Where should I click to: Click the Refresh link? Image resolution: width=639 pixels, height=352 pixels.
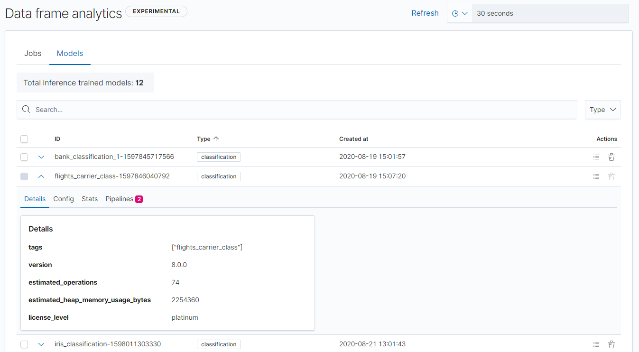point(425,13)
